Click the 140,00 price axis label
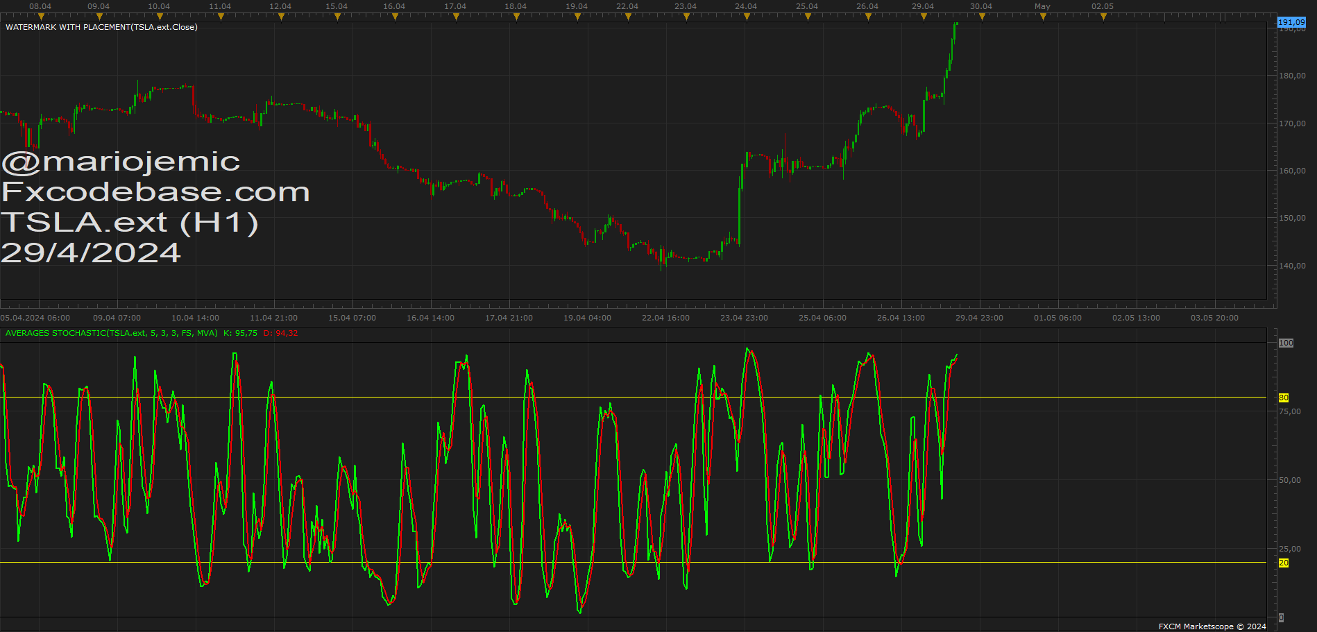The width and height of the screenshot is (1317, 632). [x=1292, y=266]
